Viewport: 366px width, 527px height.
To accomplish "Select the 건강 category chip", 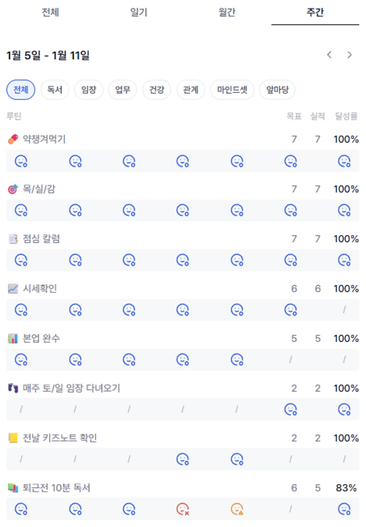I will (x=157, y=90).
